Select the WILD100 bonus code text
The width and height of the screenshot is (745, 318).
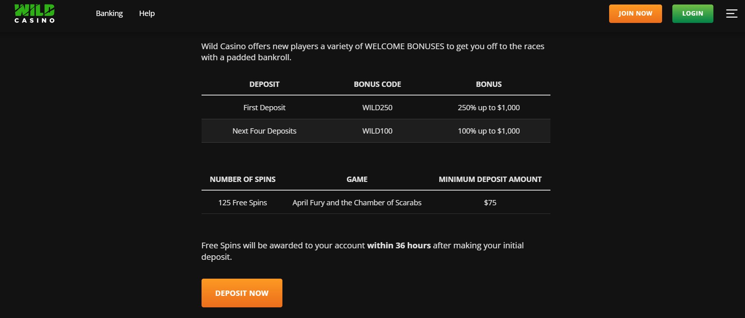pyautogui.click(x=377, y=131)
